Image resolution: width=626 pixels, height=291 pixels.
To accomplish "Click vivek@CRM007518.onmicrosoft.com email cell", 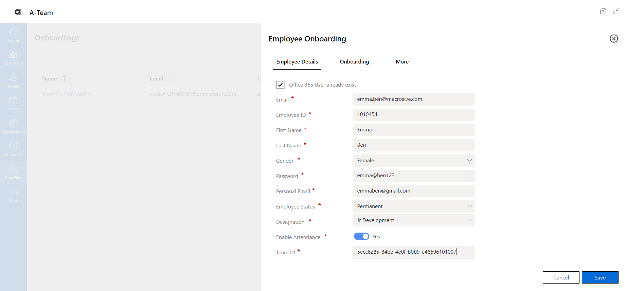I will click(193, 94).
